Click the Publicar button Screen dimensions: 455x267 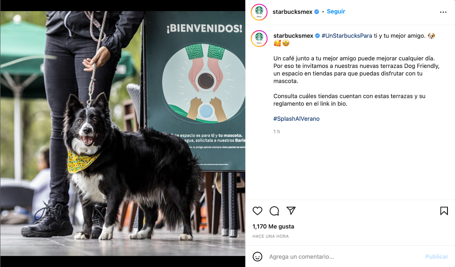click(437, 257)
